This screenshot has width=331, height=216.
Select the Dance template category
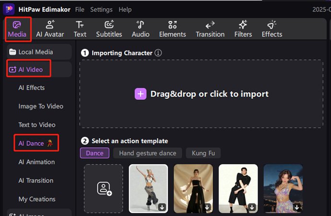(95, 153)
